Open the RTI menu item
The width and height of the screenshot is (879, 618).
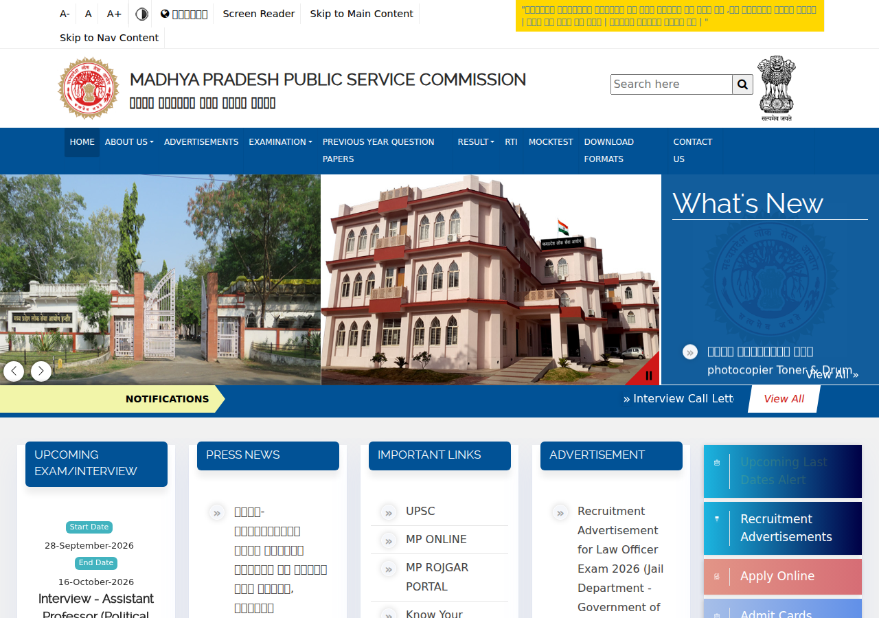point(512,142)
